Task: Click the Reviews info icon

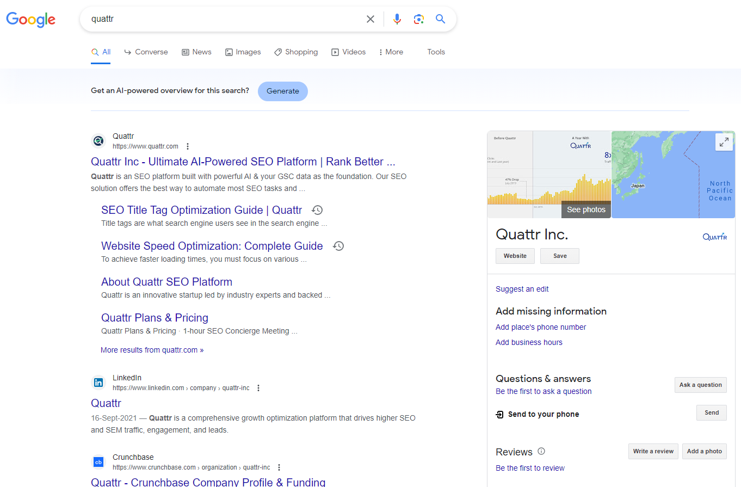Action: pyautogui.click(x=541, y=451)
